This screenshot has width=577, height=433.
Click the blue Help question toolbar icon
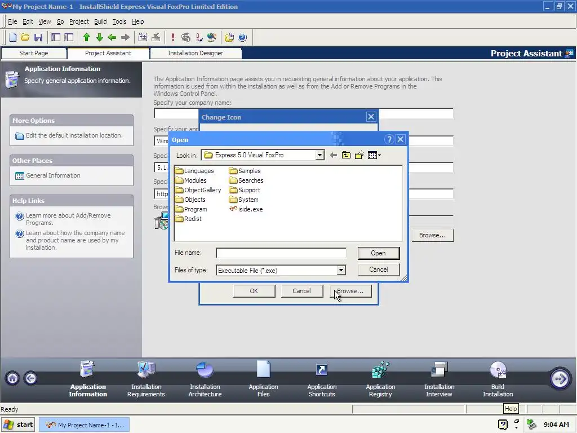242,37
